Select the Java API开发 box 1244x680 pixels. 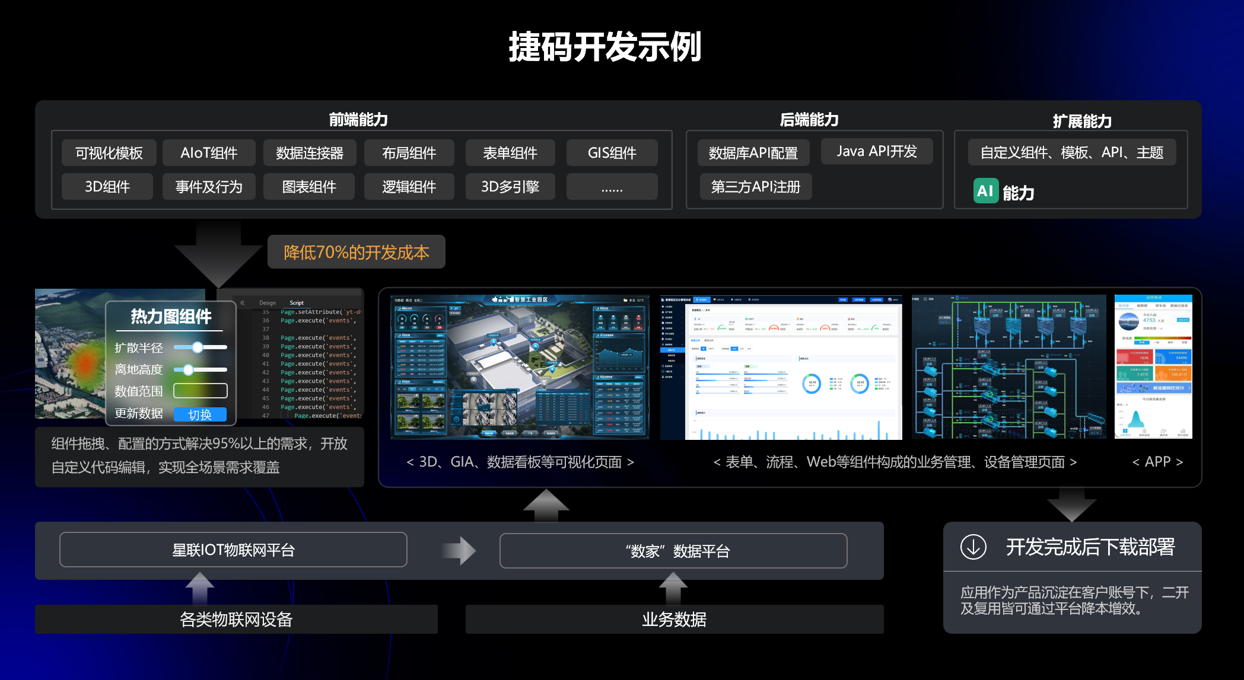[x=876, y=152]
